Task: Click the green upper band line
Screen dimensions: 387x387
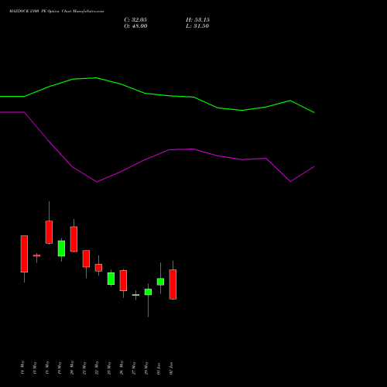Action: click(x=157, y=94)
